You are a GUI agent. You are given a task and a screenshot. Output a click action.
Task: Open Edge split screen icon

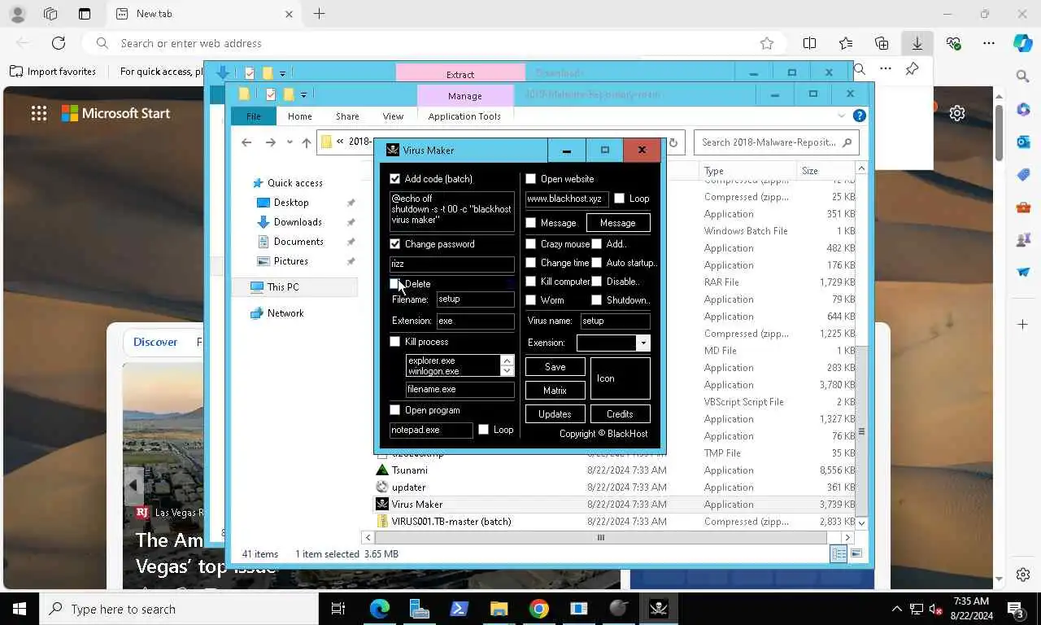click(809, 43)
